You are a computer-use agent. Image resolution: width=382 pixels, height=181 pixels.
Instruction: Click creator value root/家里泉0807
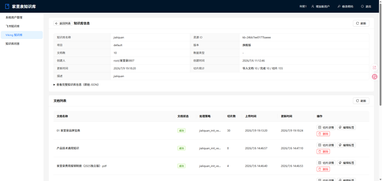[124, 60]
